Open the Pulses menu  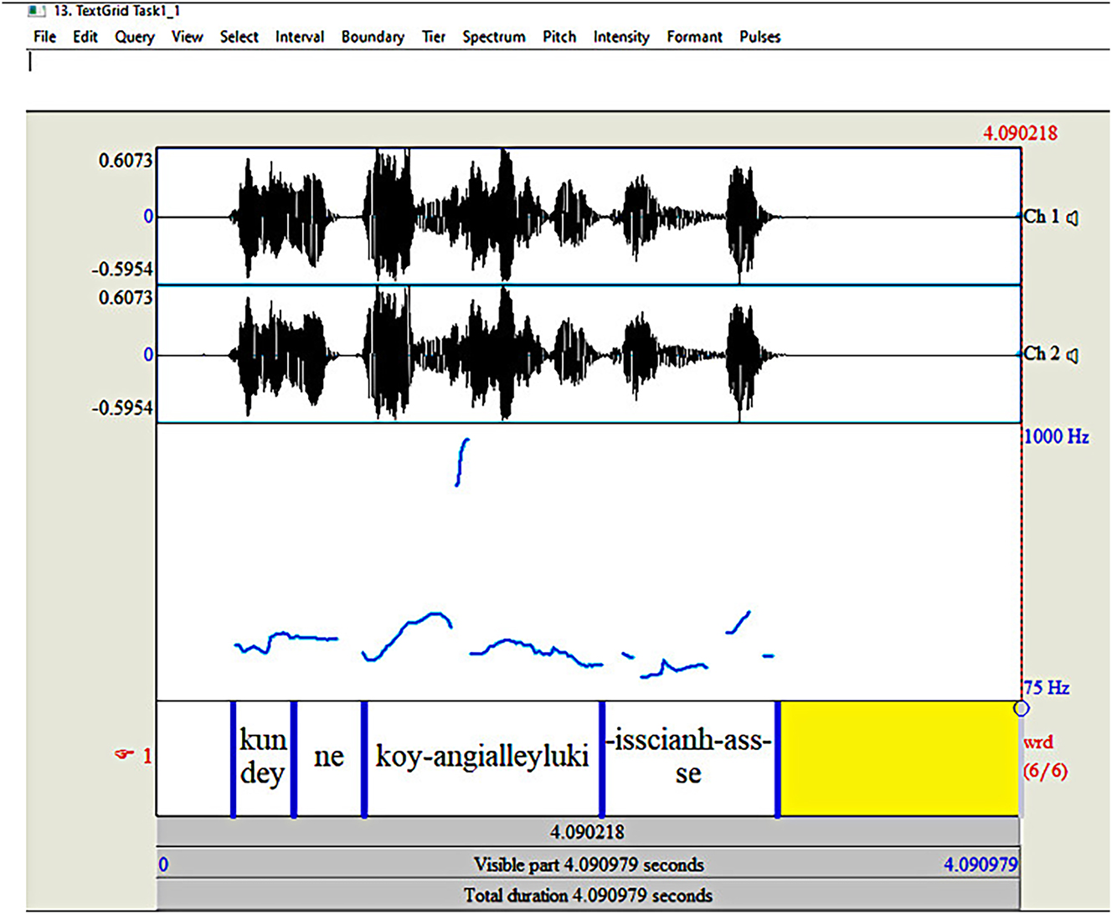(759, 37)
